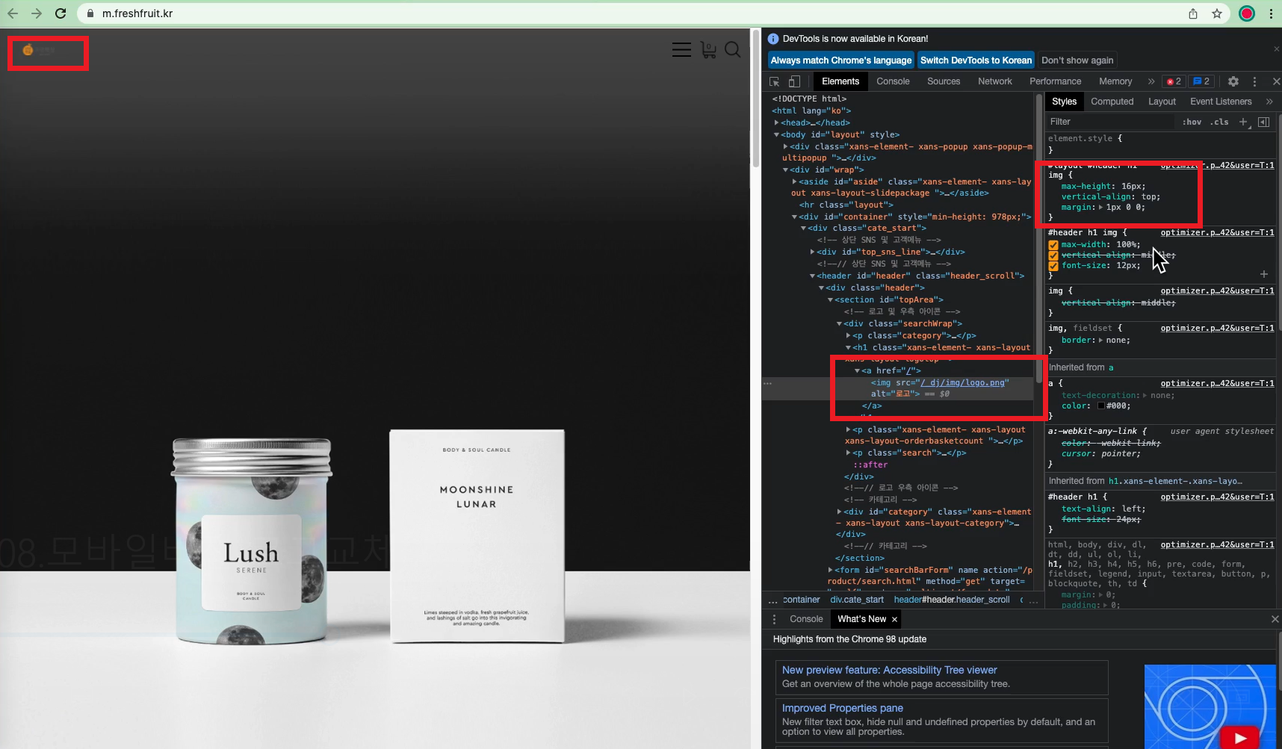This screenshot has width=1282, height=749.
Task: Switch to the Console panel tab
Action: [893, 81]
